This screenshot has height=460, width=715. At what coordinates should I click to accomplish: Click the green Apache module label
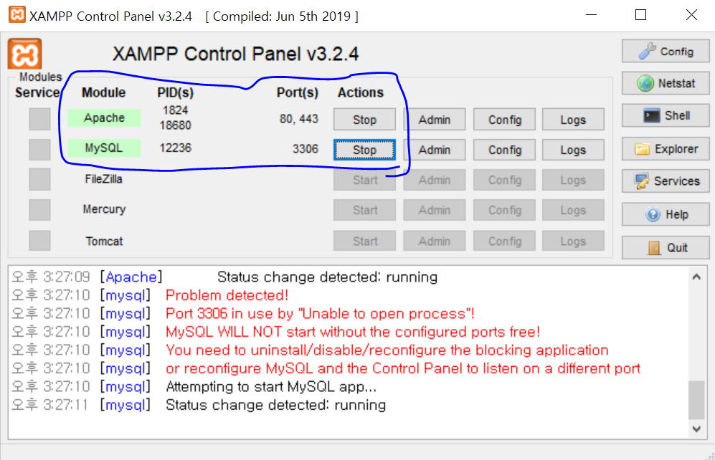(104, 118)
